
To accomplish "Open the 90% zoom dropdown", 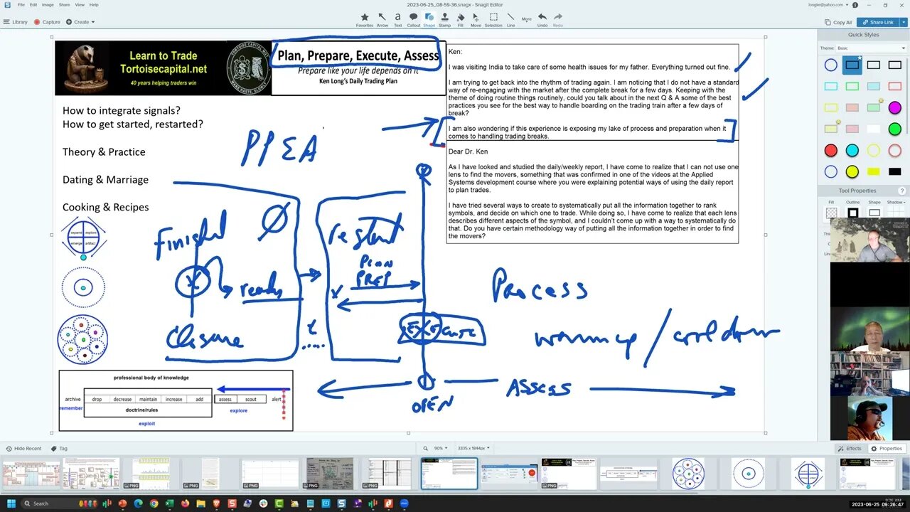I will coord(441,448).
